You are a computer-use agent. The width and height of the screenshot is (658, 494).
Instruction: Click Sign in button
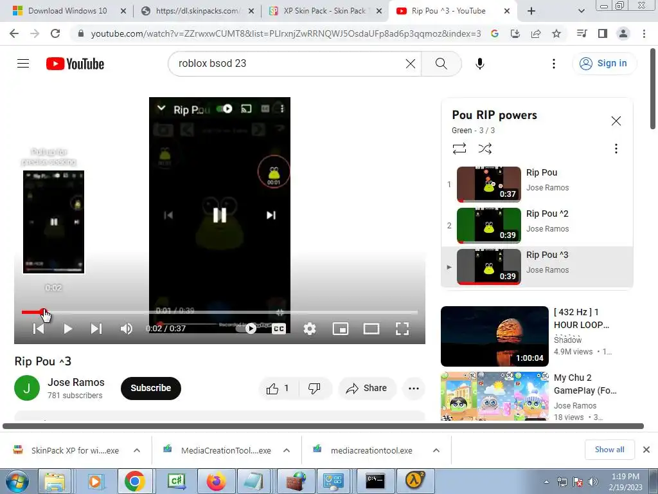pos(604,64)
